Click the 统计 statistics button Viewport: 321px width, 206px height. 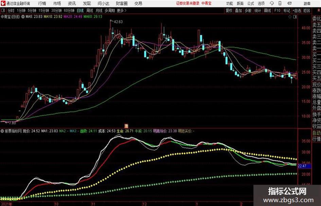click(x=257, y=10)
